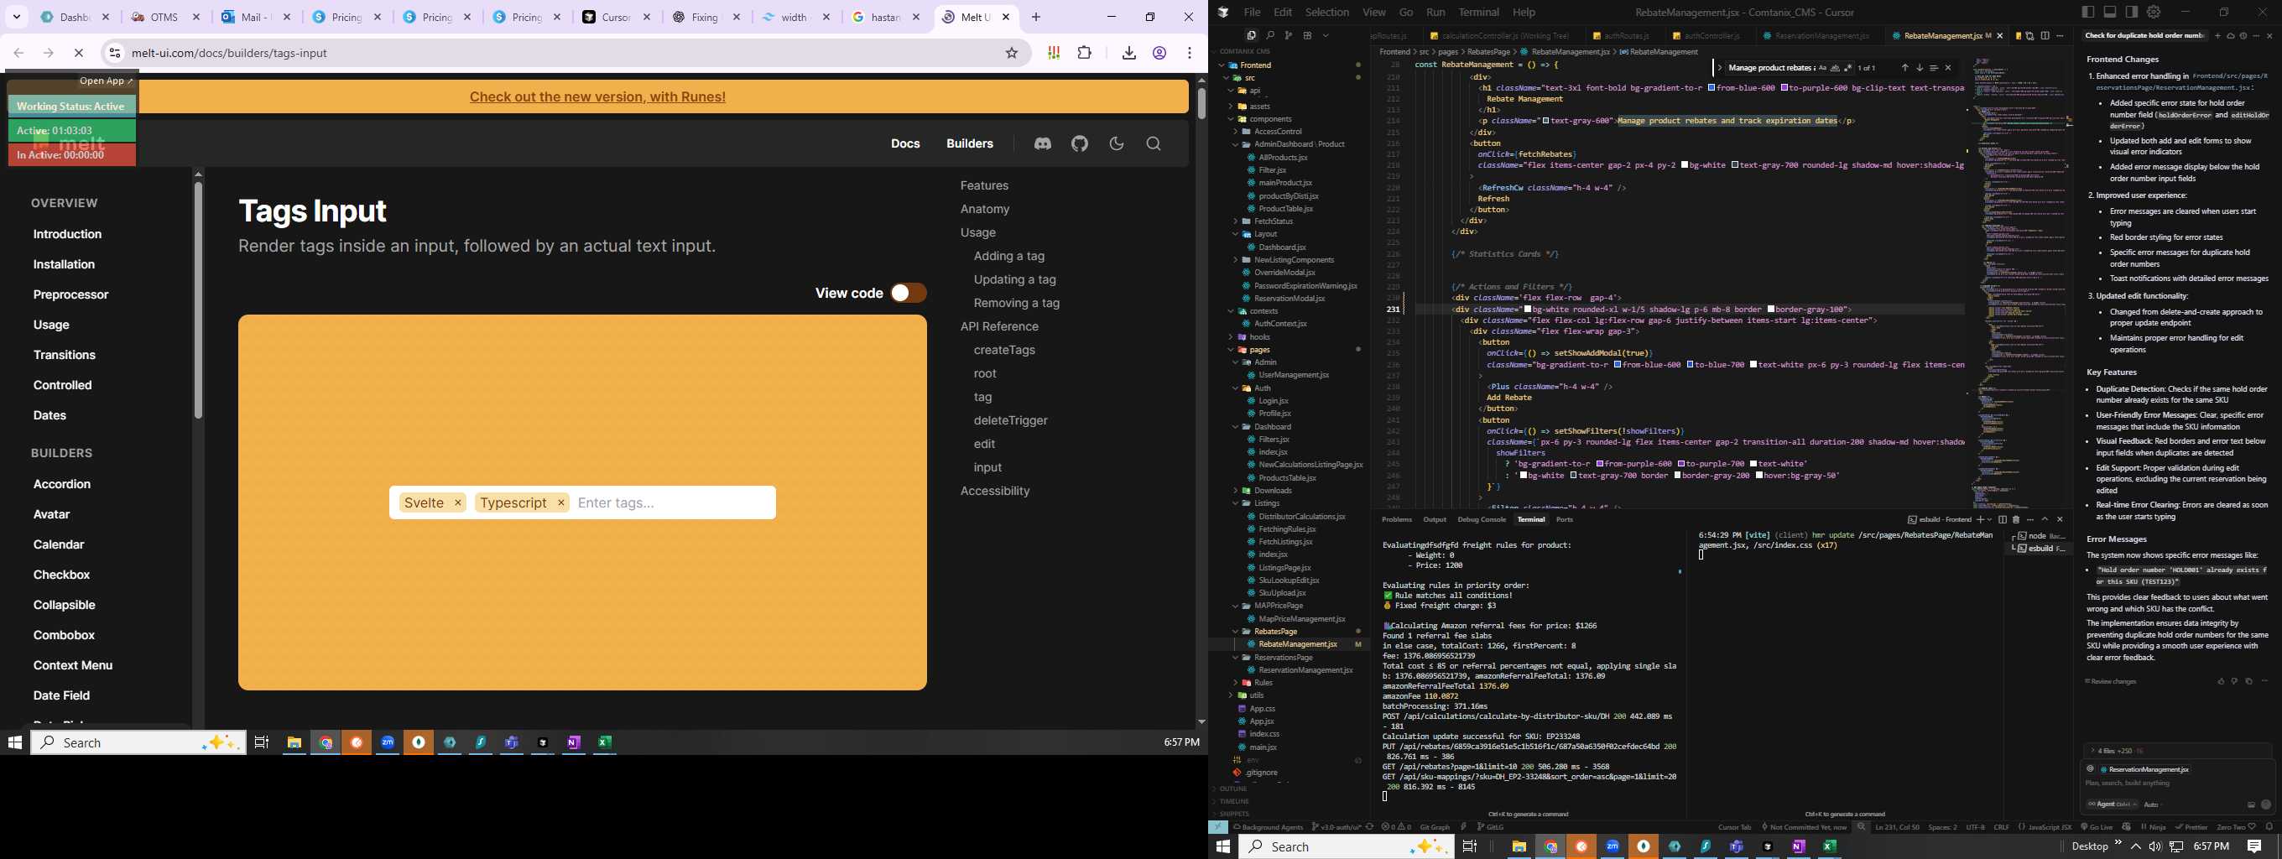Toggle Use Regular Expression in find widget

[1848, 68]
